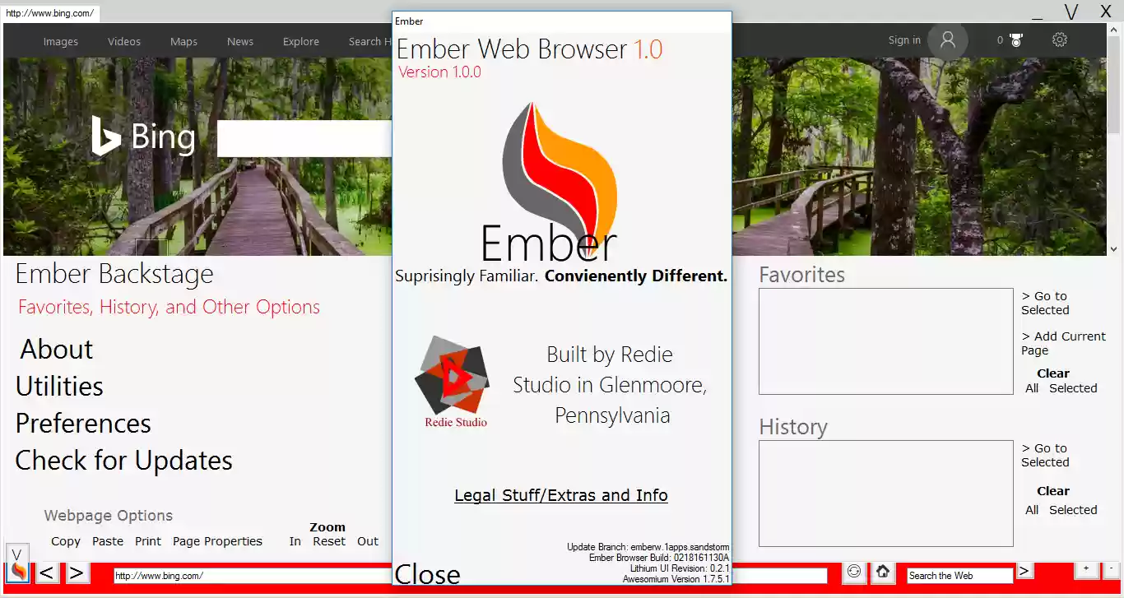Go forward using the right arrow icon
The height and width of the screenshot is (598, 1124).
coord(77,573)
